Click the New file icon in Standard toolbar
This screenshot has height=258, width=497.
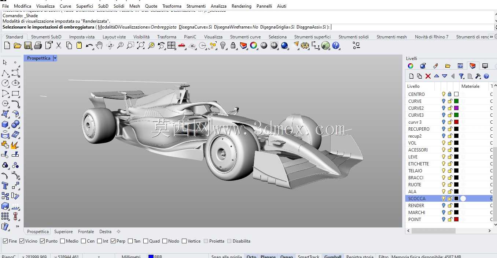7,45
